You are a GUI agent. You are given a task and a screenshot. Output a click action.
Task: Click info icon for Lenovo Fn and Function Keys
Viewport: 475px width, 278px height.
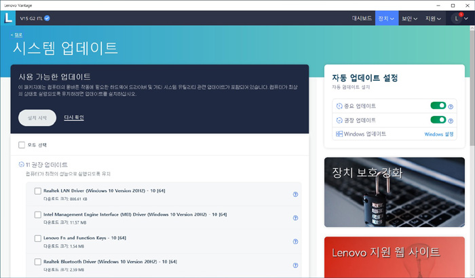click(295, 241)
